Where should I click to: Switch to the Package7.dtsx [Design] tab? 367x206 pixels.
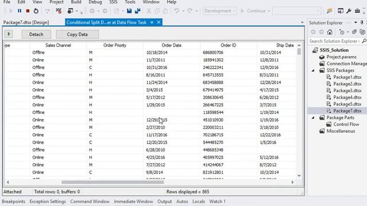pos(26,22)
